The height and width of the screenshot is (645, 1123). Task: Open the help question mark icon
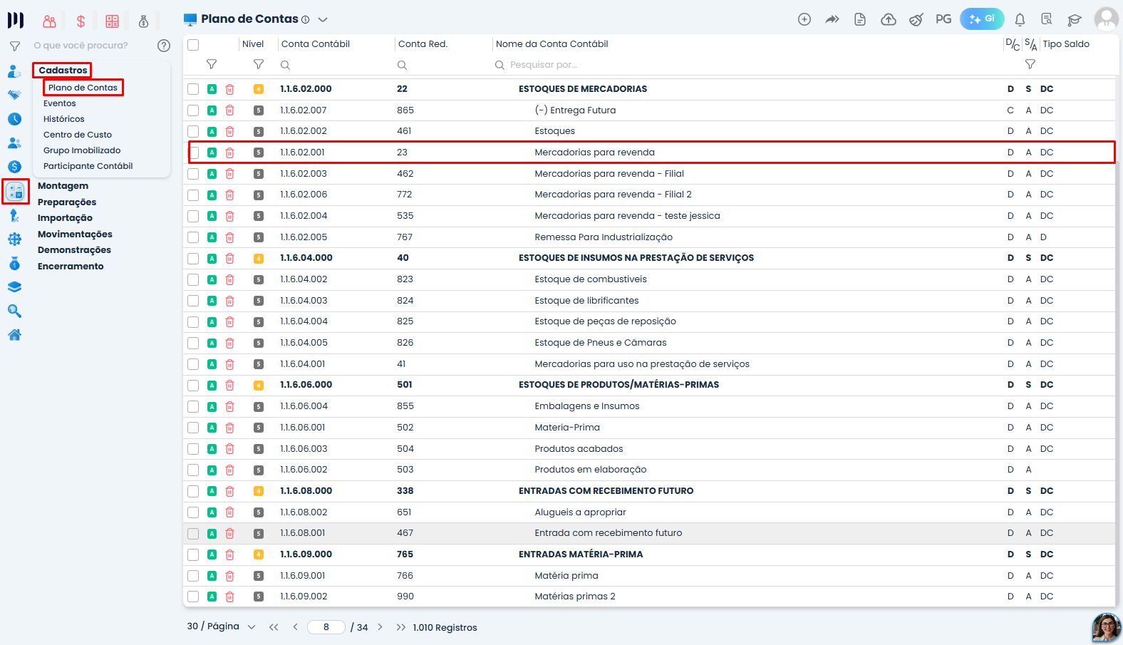point(164,46)
